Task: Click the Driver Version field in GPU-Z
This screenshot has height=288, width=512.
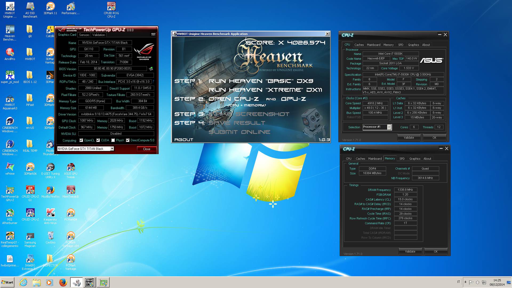Action: pos(116,114)
